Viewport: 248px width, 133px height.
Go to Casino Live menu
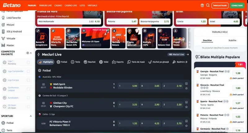click(71, 5)
